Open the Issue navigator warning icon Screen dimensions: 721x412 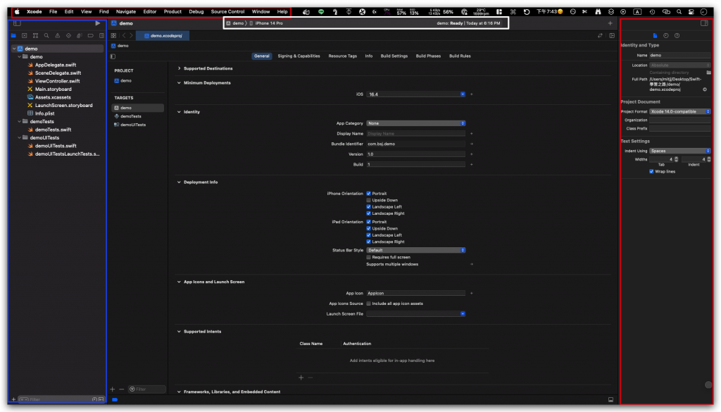pos(58,35)
